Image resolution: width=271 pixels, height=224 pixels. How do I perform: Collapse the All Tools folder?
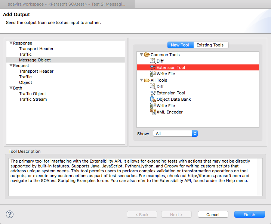click(141, 80)
